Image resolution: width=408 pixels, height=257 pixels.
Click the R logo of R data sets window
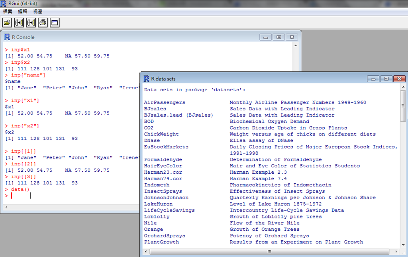[147, 78]
